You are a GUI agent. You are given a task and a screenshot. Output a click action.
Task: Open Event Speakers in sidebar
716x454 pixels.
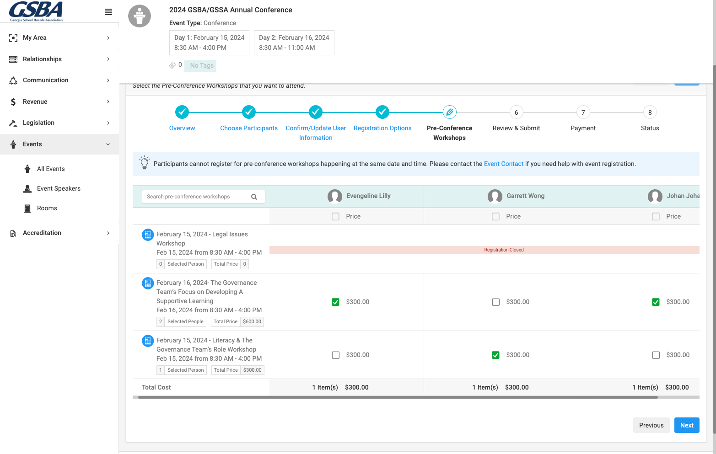coord(59,188)
